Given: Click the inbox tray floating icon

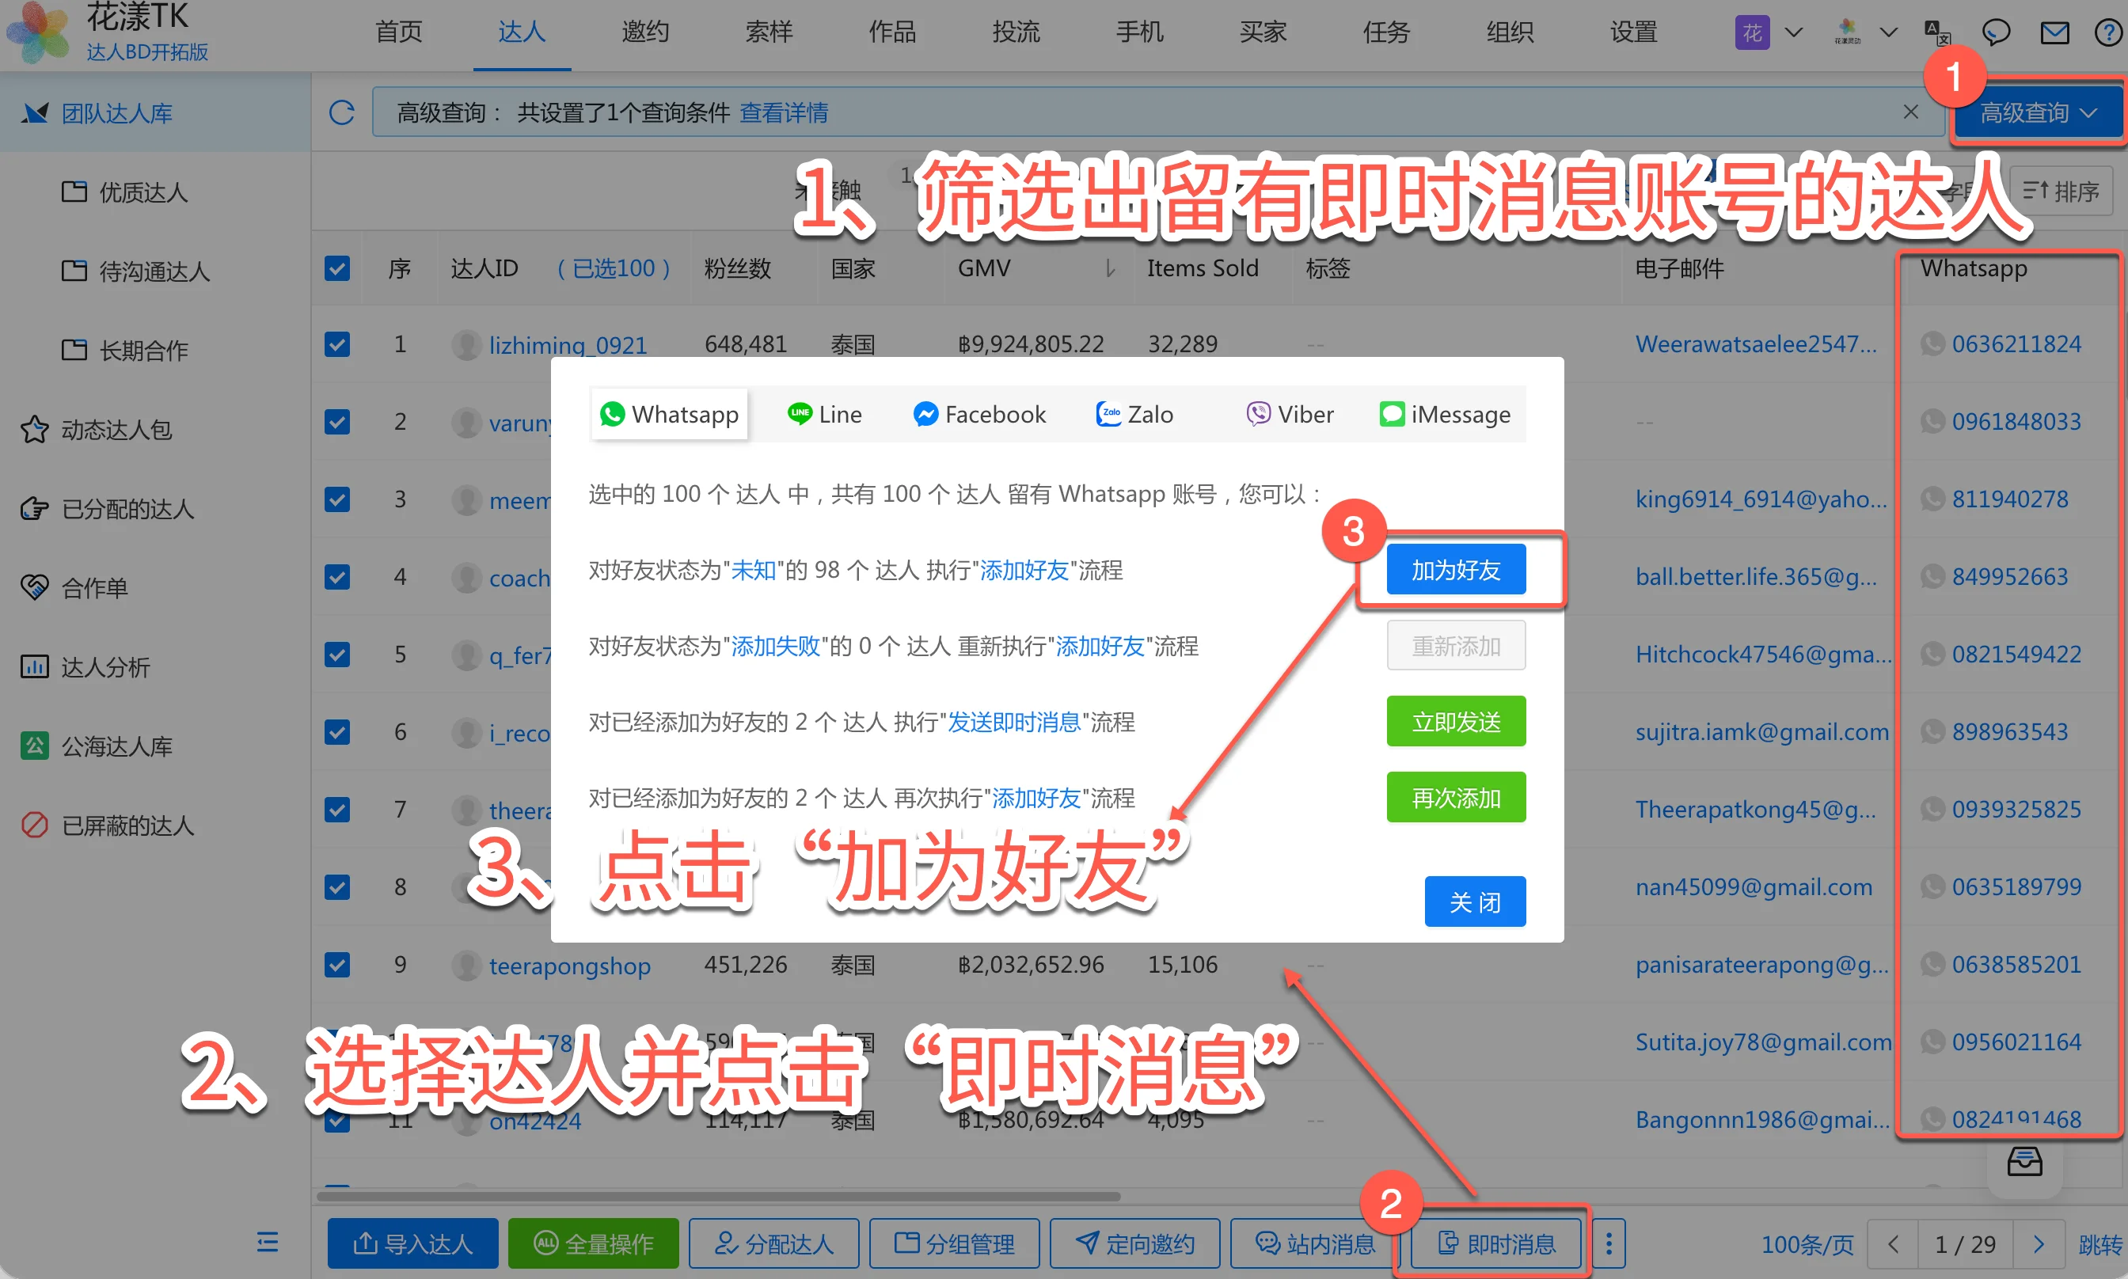Looking at the screenshot, I should tap(2023, 1161).
